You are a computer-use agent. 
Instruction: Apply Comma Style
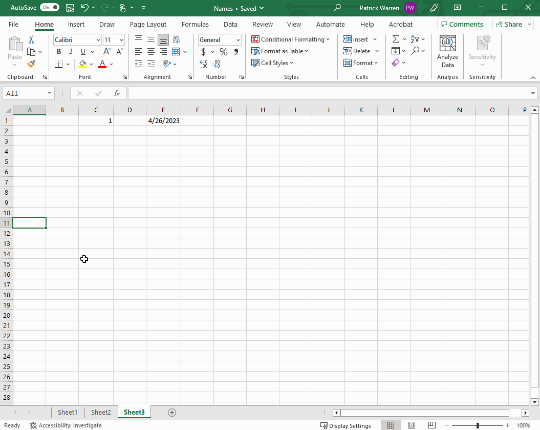(236, 52)
